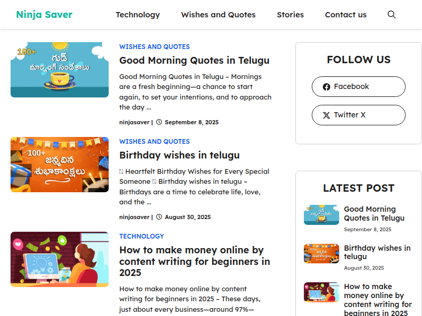Viewport: 422px width, 316px height.
Task: Read the content writing money article headline
Action: tap(195, 261)
